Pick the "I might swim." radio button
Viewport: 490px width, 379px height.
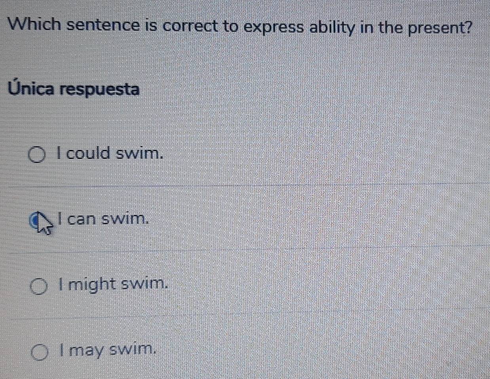(39, 287)
